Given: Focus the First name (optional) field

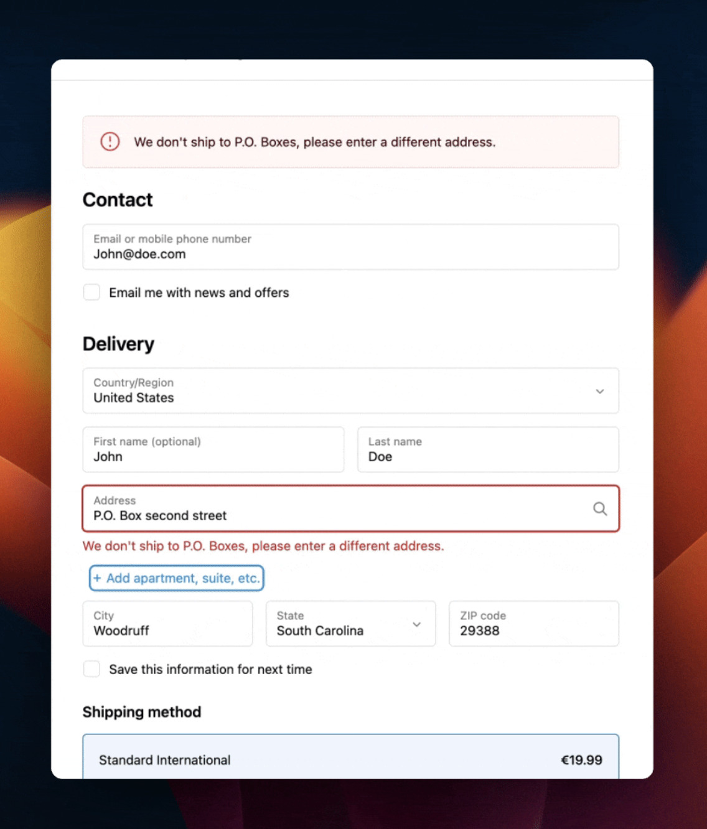Looking at the screenshot, I should click(213, 450).
